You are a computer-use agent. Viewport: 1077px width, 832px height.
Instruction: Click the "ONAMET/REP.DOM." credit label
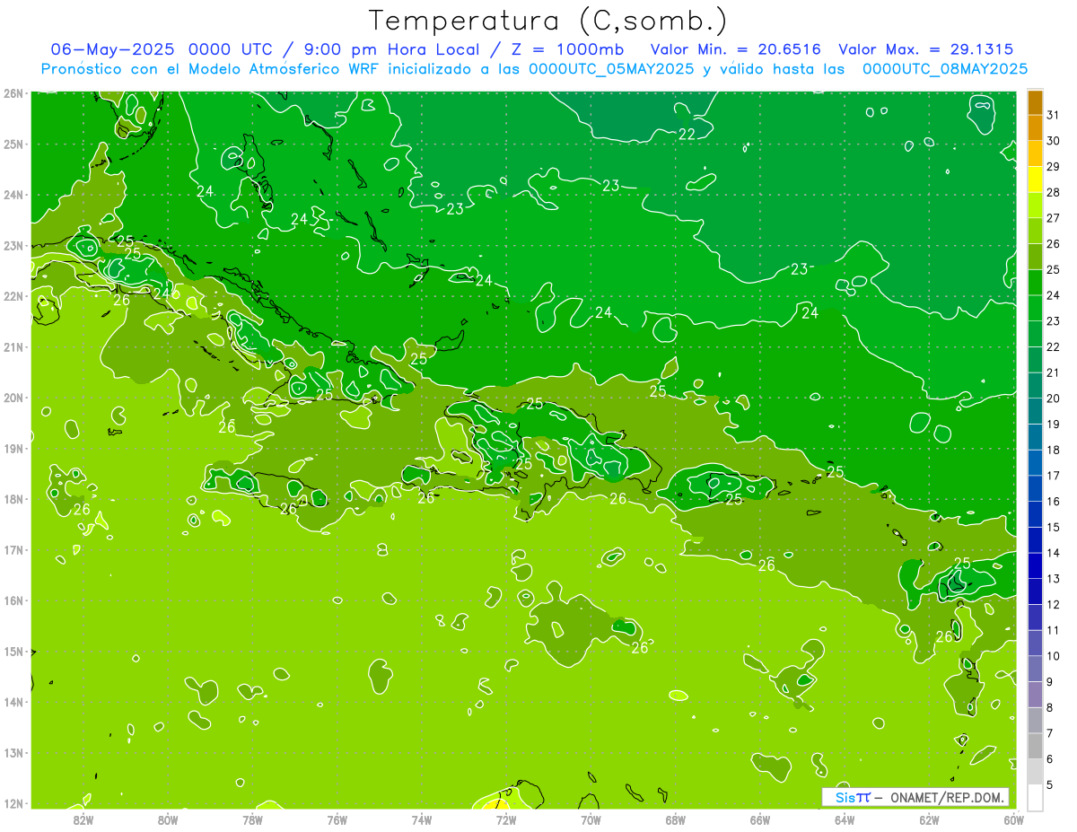coord(949,797)
